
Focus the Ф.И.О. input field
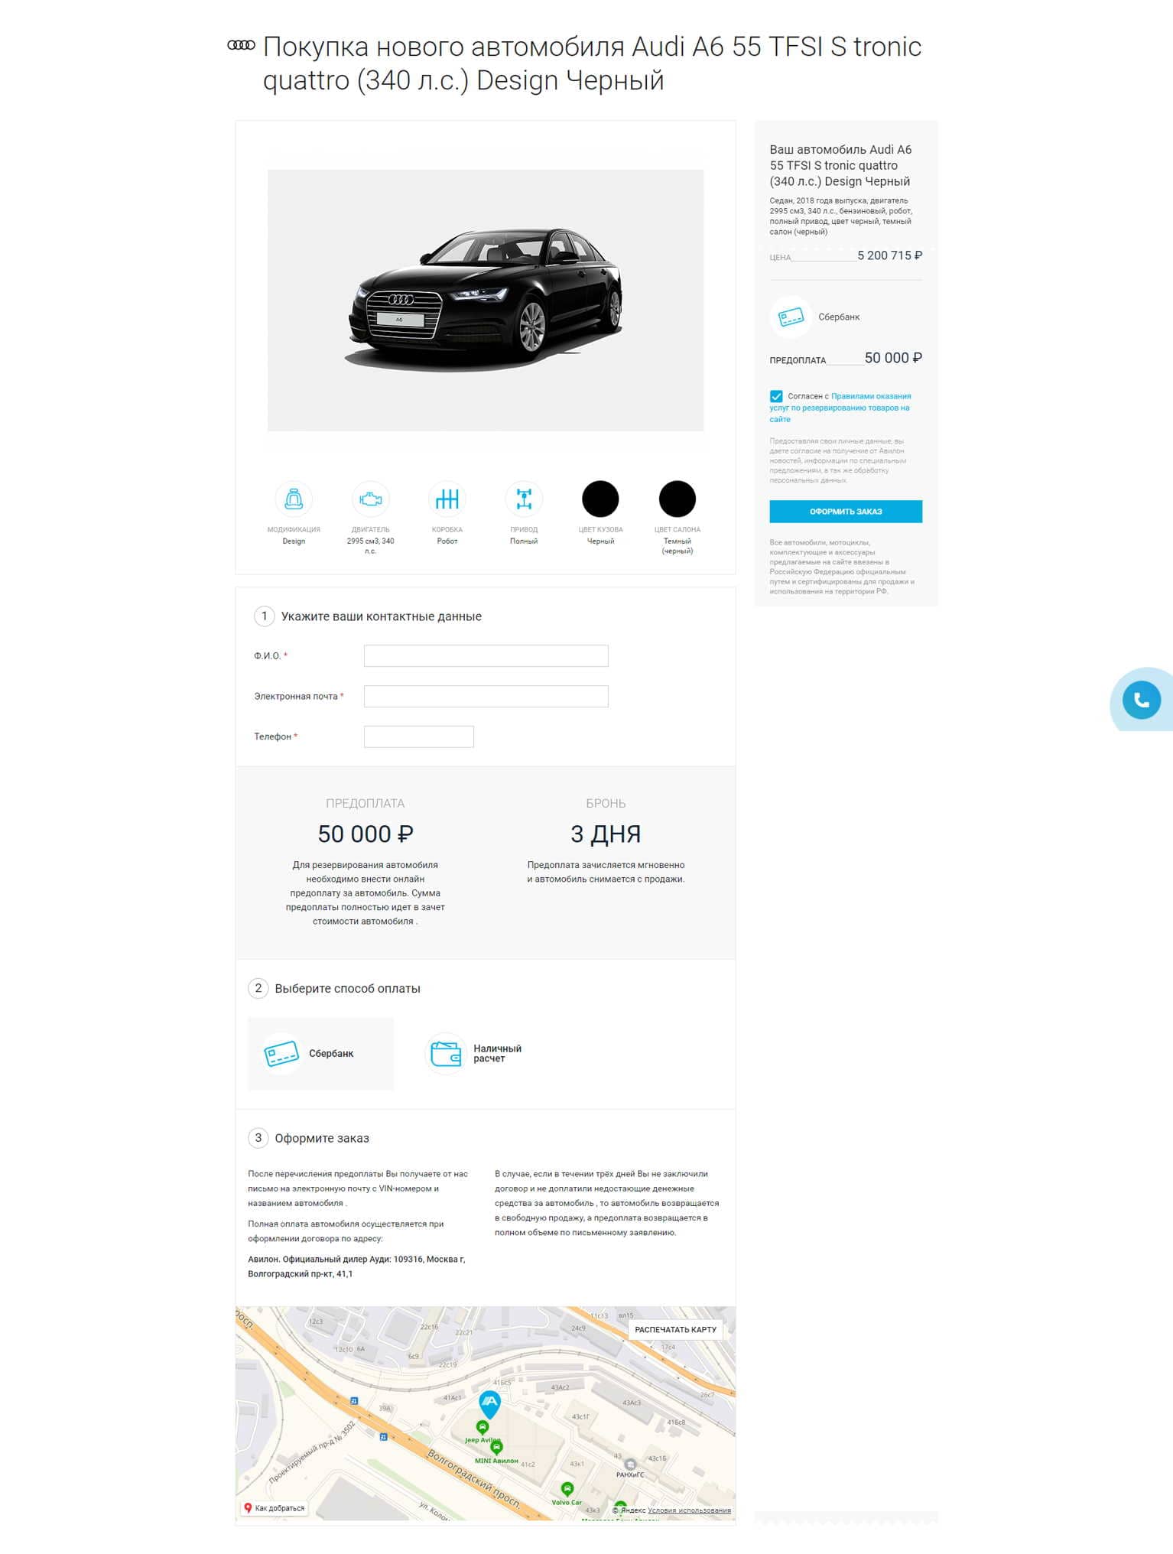(486, 656)
